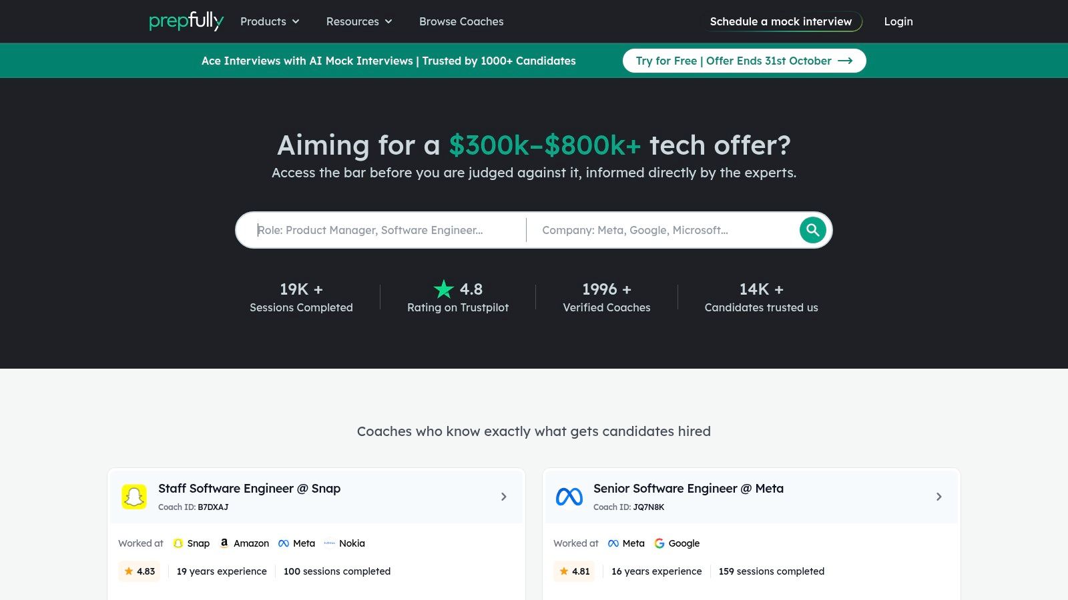The height and width of the screenshot is (600, 1068).
Task: Click the star icon beside 4.81 rating
Action: 564,571
